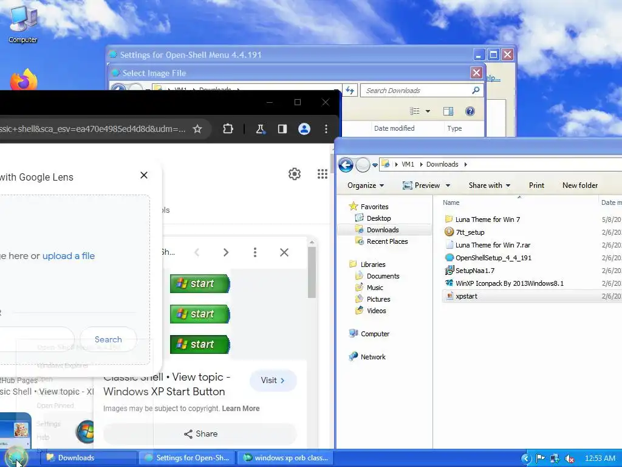
Task: Open the Google apps grid
Action: [x=323, y=173]
